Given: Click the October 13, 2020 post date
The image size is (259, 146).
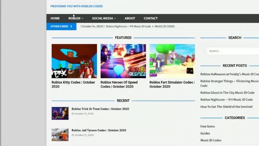Looking at the screenshot, I should coord(84,114).
